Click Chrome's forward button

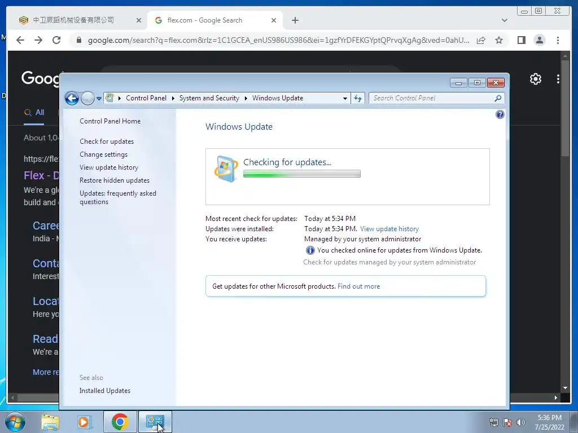click(x=38, y=40)
